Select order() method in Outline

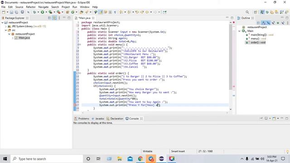256,43
